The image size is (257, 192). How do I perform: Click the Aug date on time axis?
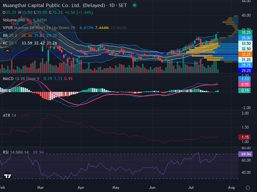tap(231, 188)
